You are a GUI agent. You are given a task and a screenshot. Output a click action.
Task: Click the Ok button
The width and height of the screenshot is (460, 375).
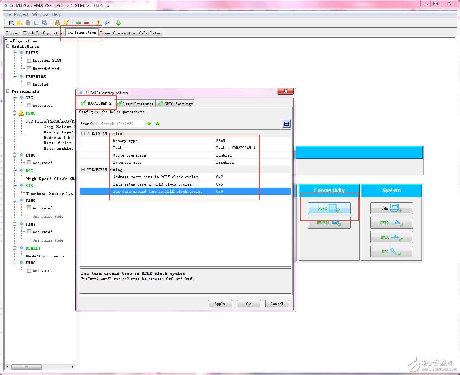click(x=249, y=304)
